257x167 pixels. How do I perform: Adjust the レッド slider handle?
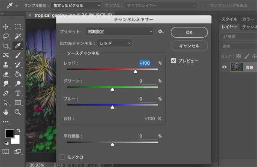pos(135,72)
